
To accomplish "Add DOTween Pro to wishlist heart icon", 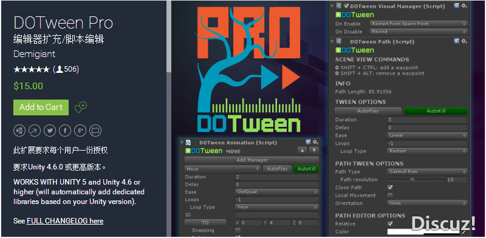I will pos(81,107).
